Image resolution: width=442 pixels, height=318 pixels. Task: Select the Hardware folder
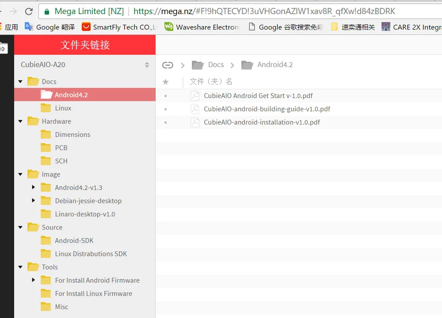point(57,121)
